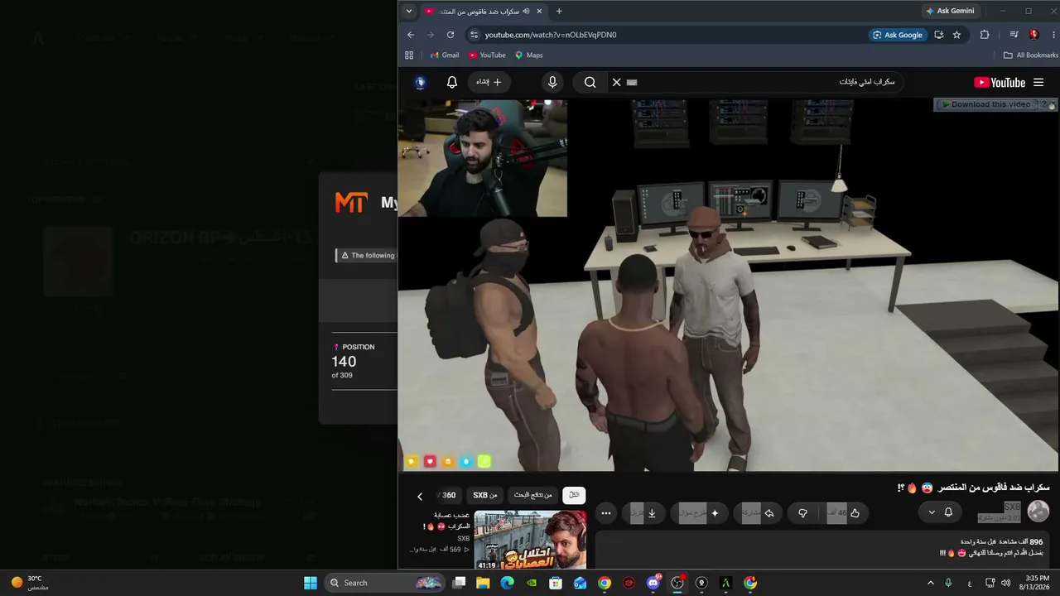This screenshot has width=1060, height=596.
Task: Advance the filter chips with the chevron
Action: (420, 497)
